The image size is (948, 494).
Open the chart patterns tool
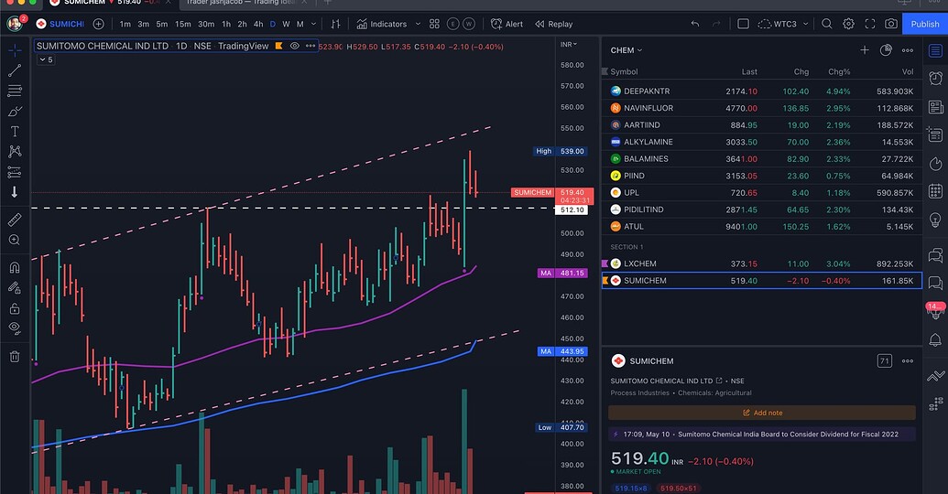pos(15,152)
